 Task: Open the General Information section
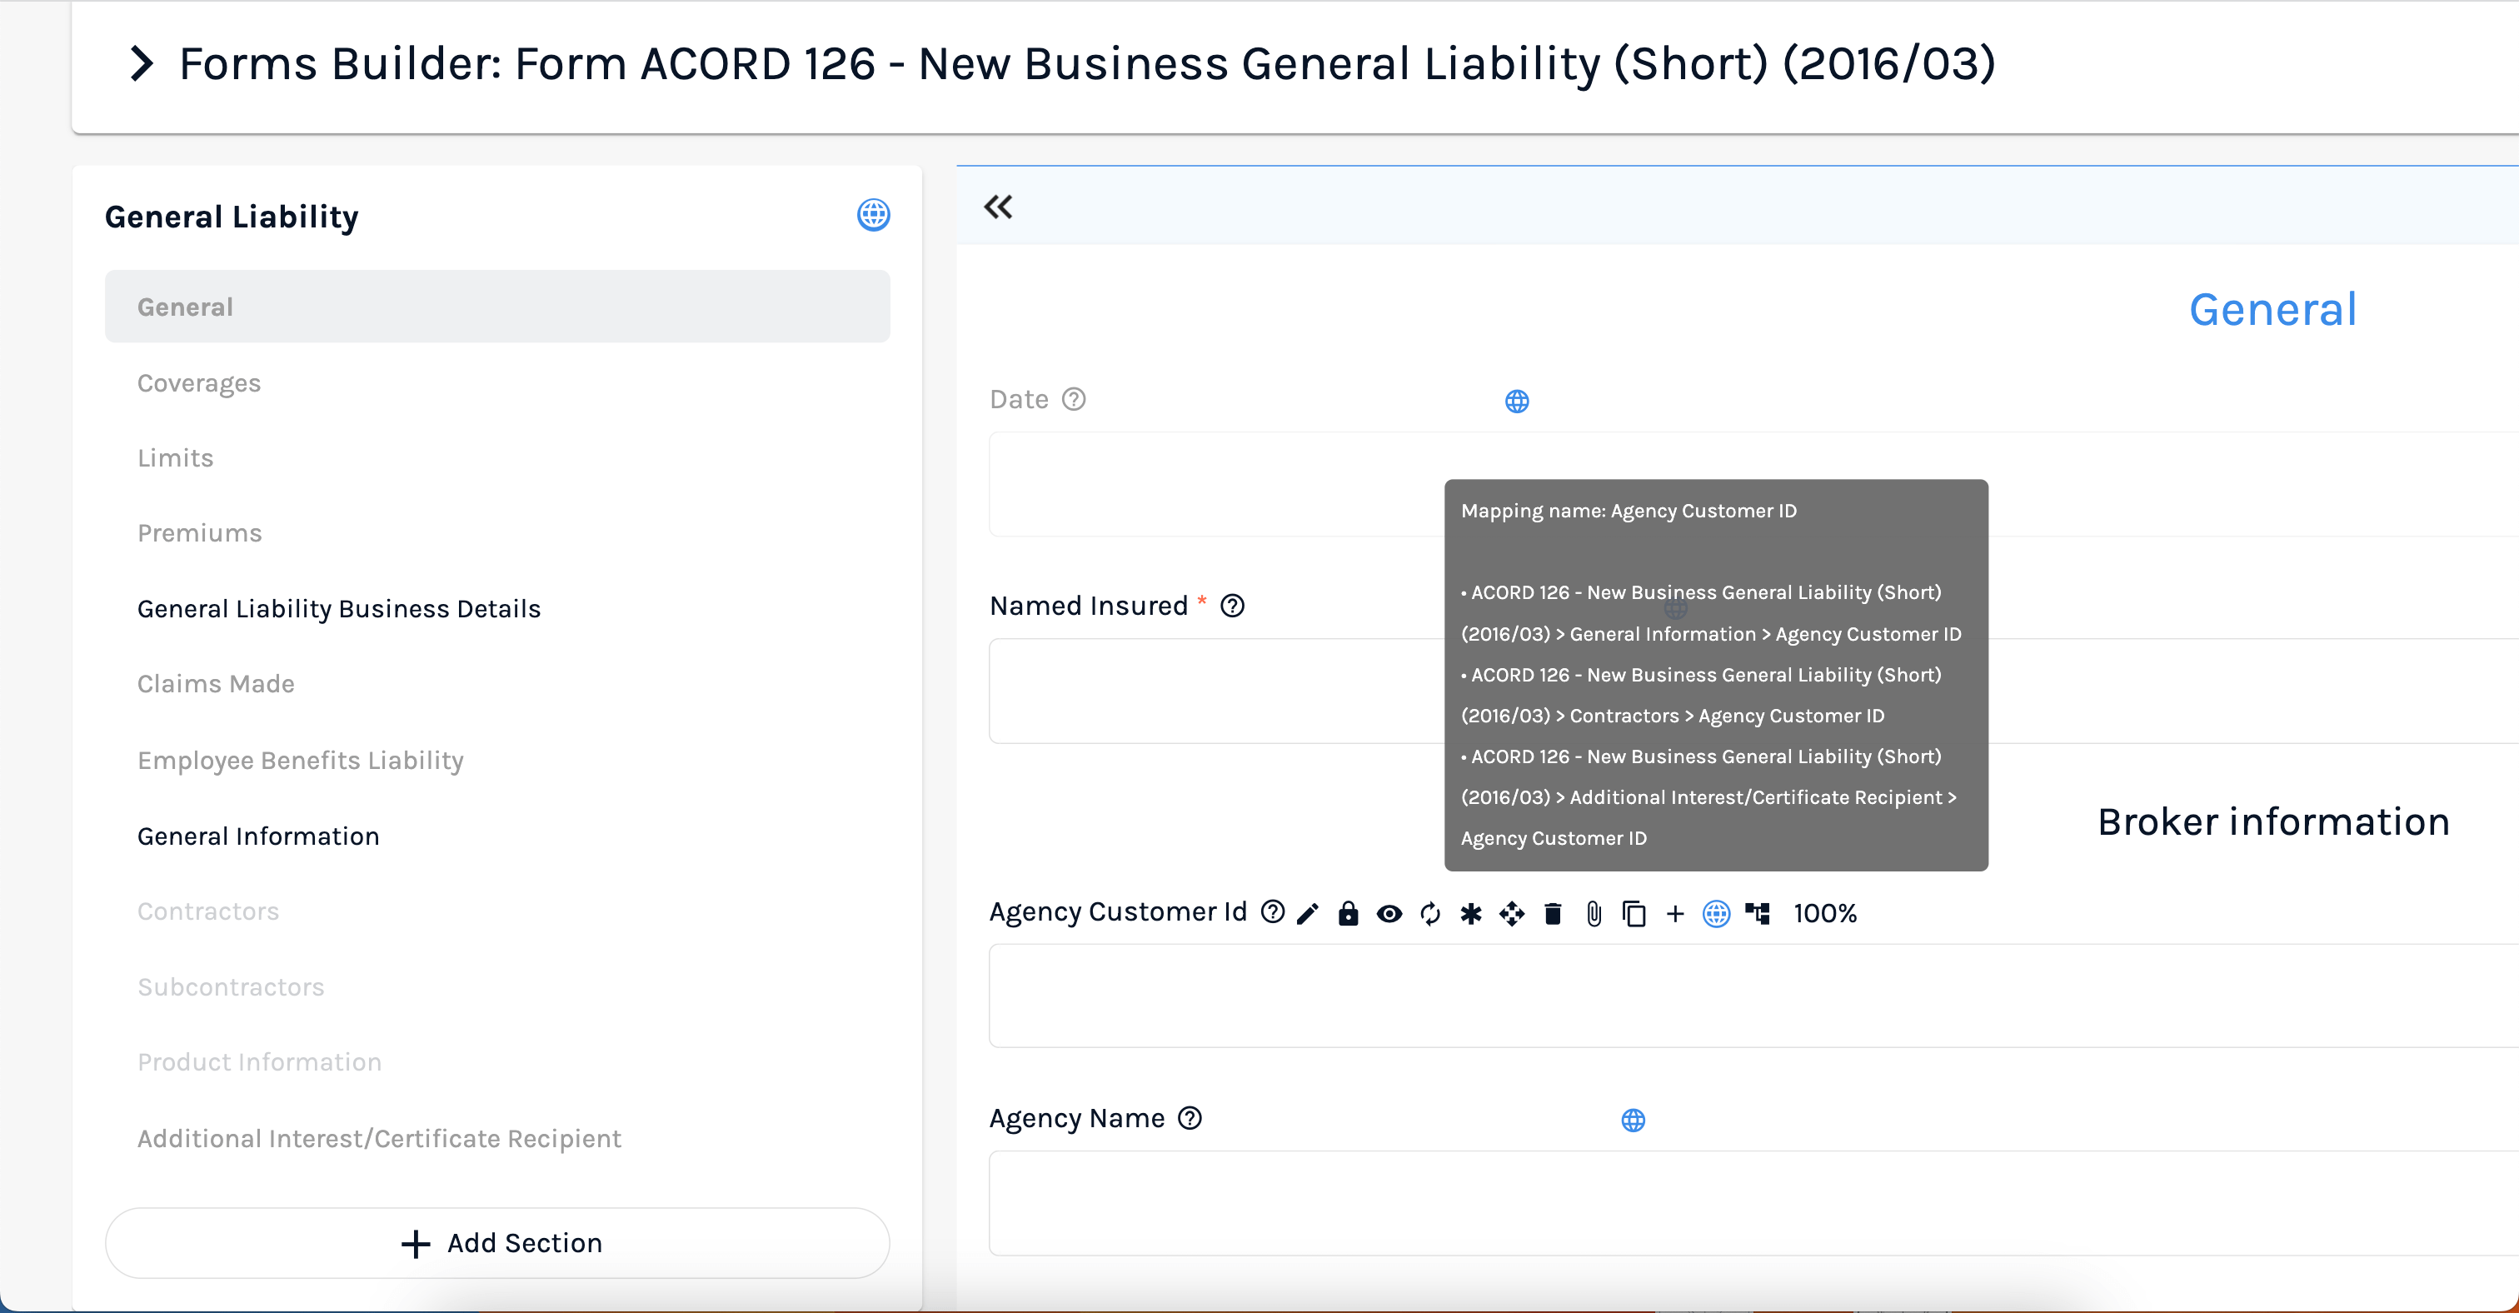pos(258,836)
